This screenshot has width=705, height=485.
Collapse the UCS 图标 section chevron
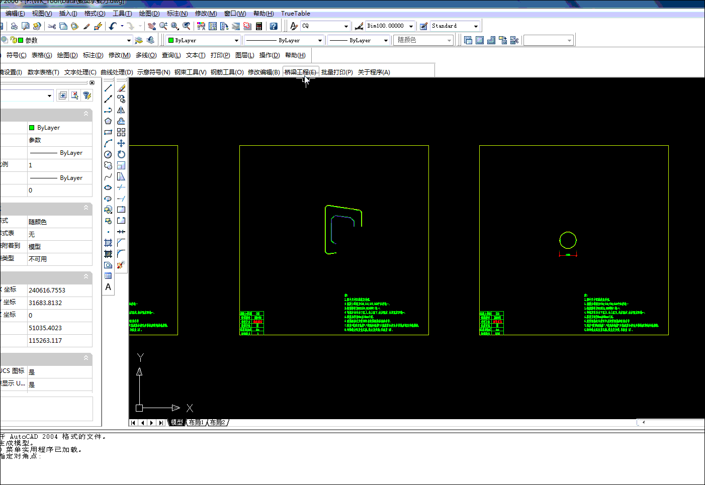pyautogui.click(x=86, y=358)
